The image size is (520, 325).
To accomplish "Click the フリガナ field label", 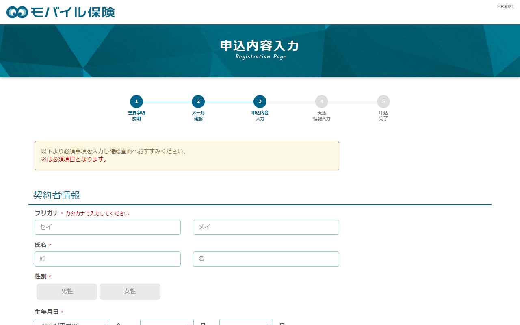I will click(47, 213).
